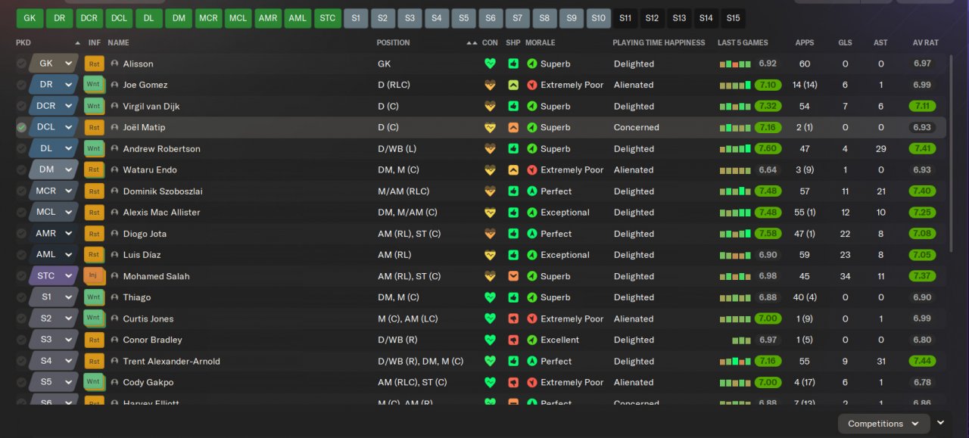
Task: Sort by the MORALE column header
Action: coord(540,42)
